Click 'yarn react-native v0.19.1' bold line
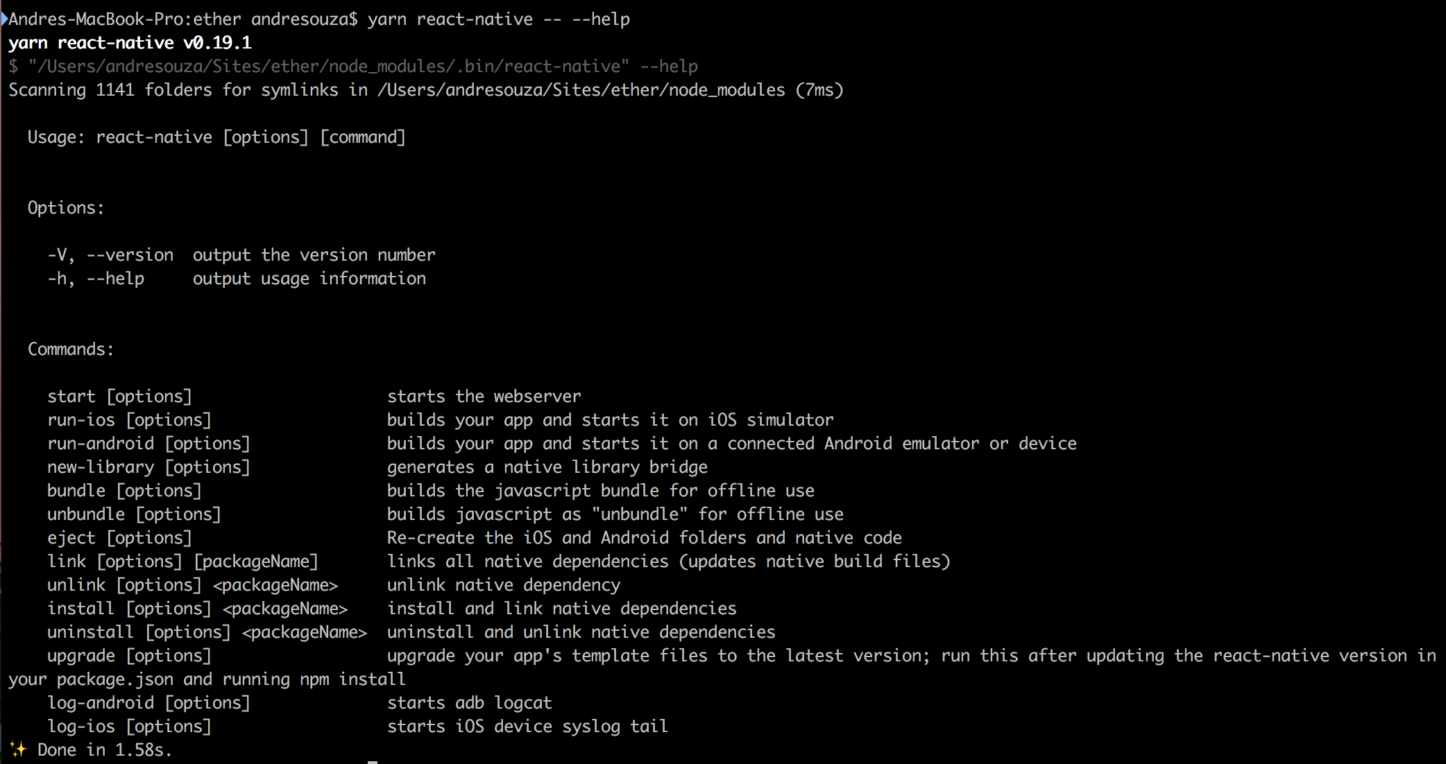Screen dimensions: 1446x764 tap(130, 43)
